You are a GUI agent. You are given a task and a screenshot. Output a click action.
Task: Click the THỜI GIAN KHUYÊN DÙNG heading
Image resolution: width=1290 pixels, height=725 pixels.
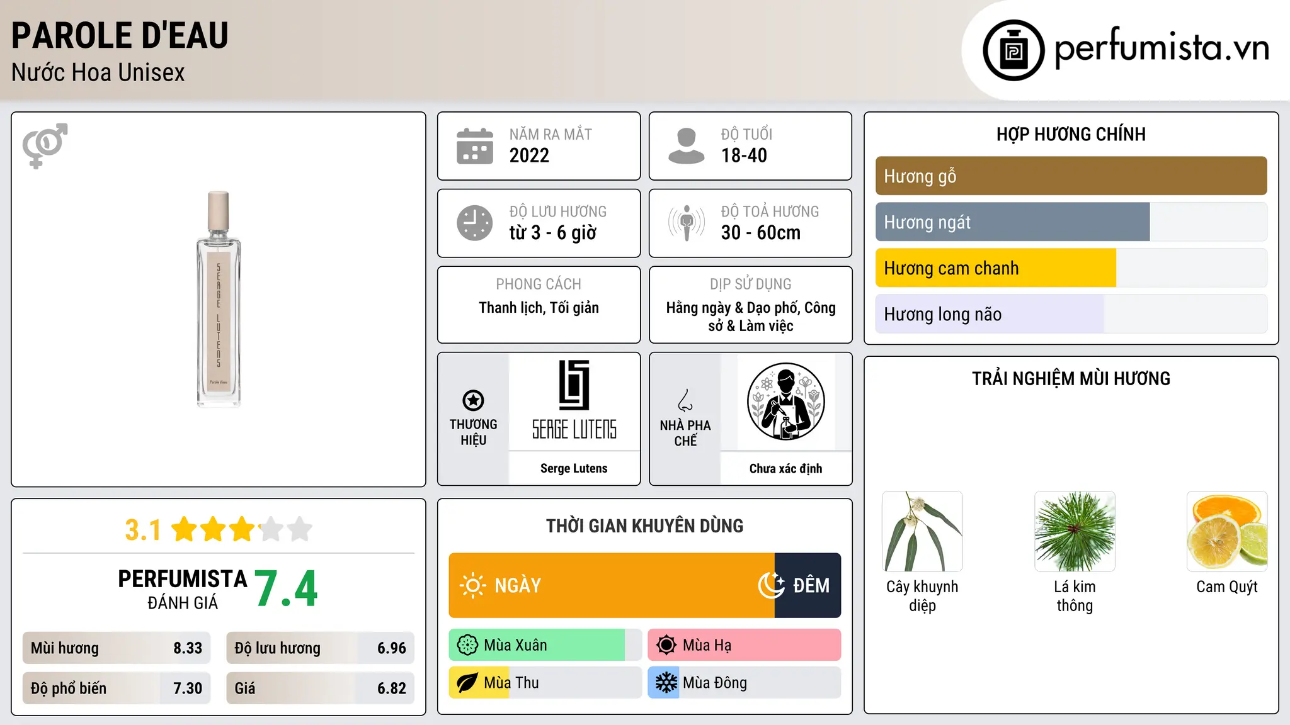(644, 526)
